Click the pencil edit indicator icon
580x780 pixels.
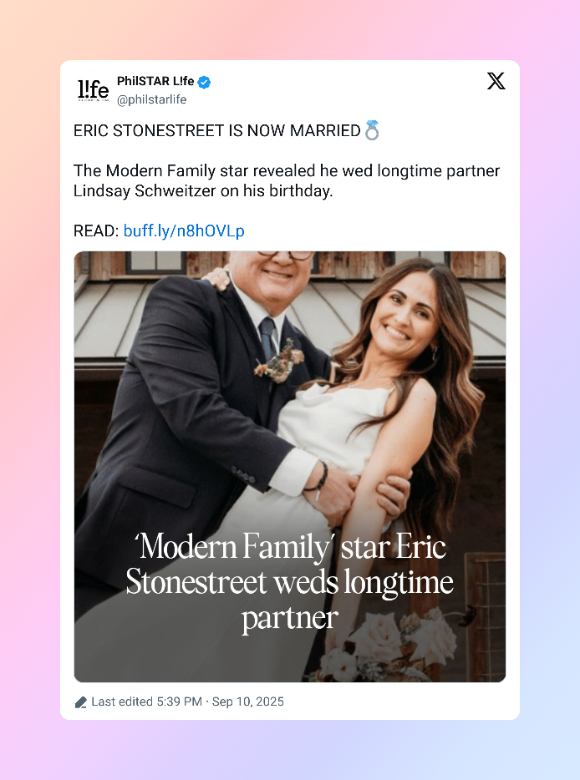(x=80, y=701)
